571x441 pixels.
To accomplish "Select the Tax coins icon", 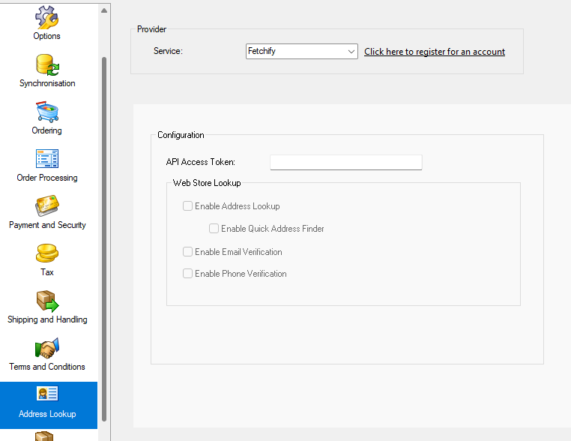I will pyautogui.click(x=47, y=253).
